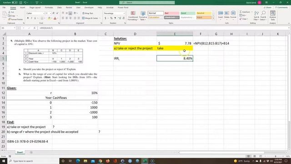Expand the cell styles gallery
Image resolution: width=291 pixels, height=164 pixels.
pyautogui.click(x=213, y=18)
